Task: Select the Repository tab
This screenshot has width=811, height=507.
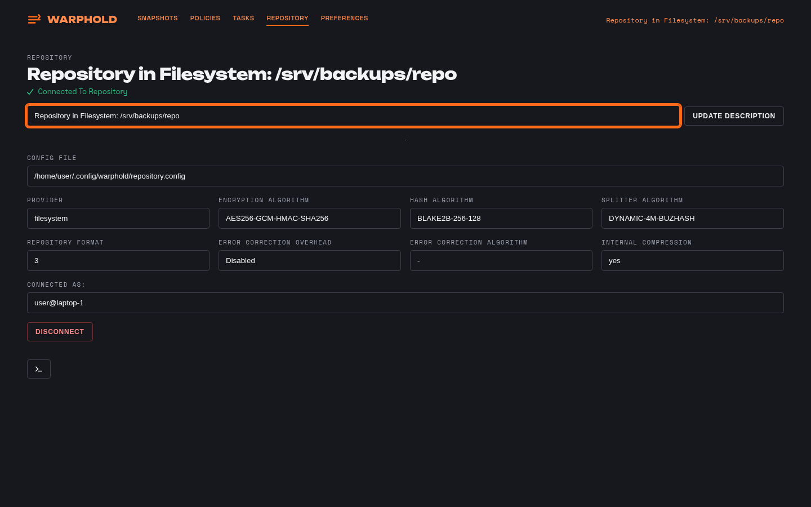Action: [x=287, y=18]
